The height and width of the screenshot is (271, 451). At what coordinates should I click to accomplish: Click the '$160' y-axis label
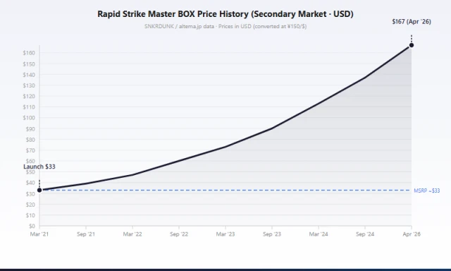(29, 53)
